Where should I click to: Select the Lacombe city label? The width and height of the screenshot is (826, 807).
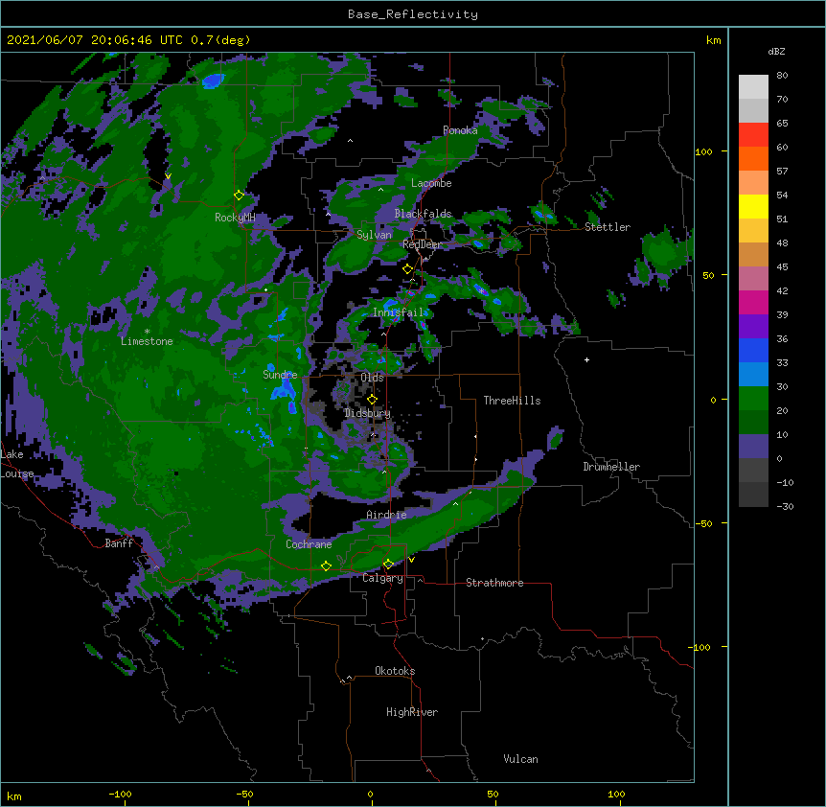[x=431, y=183]
